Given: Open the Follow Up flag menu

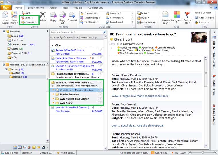Looking at the screenshot, I should pyautogui.click(x=188, y=18).
